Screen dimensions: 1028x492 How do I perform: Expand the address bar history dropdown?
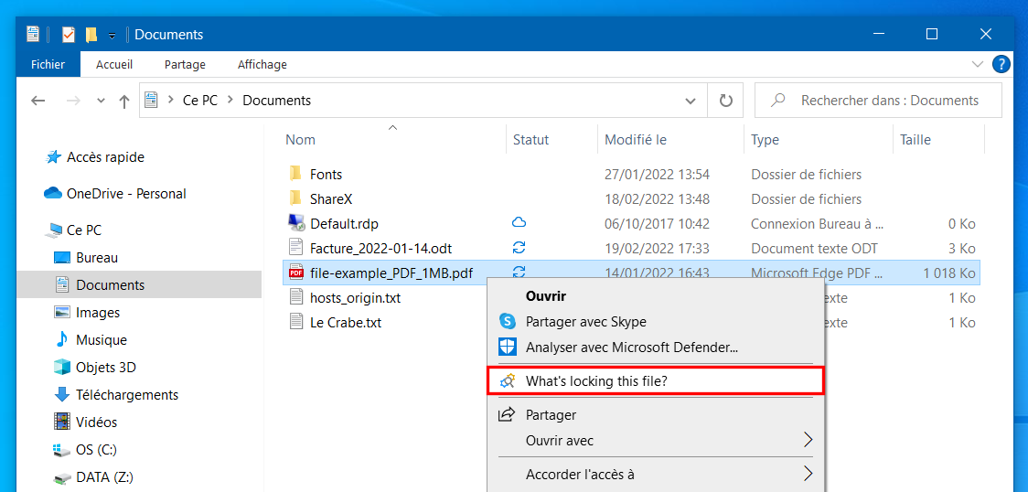coord(691,101)
